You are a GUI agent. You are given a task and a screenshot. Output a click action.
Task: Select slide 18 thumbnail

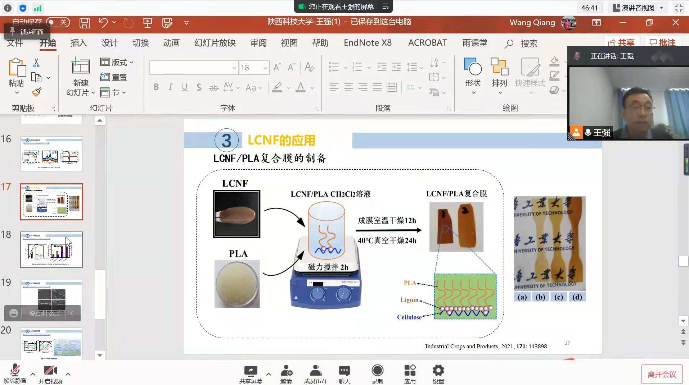point(51,249)
